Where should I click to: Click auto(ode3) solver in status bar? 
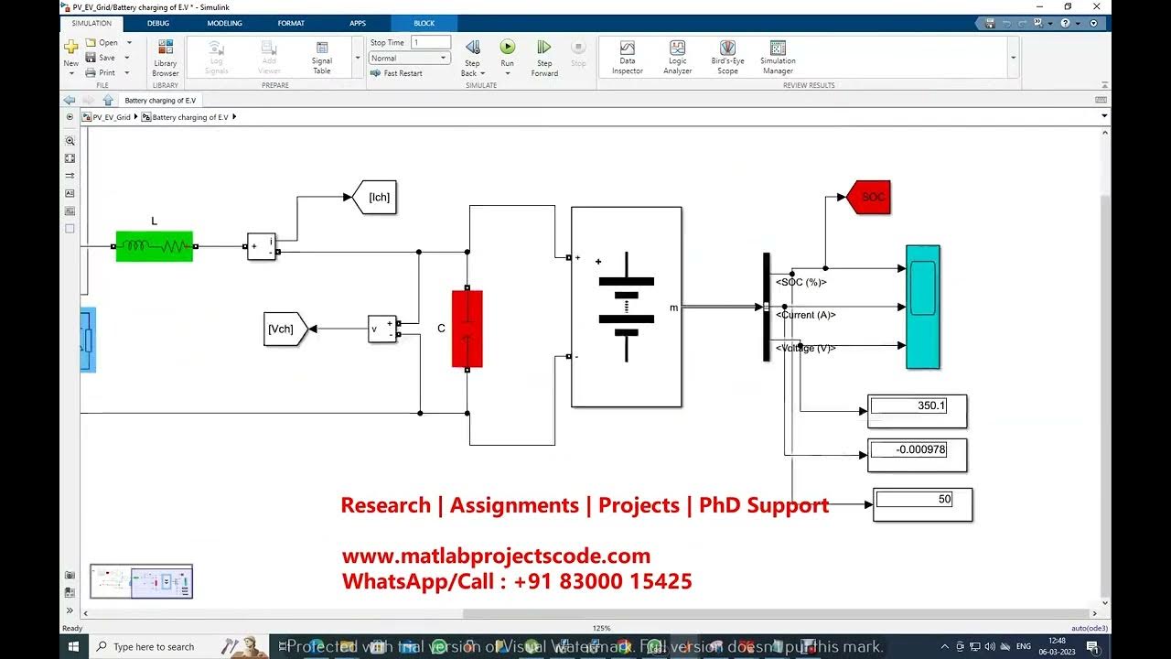pyautogui.click(x=1090, y=628)
